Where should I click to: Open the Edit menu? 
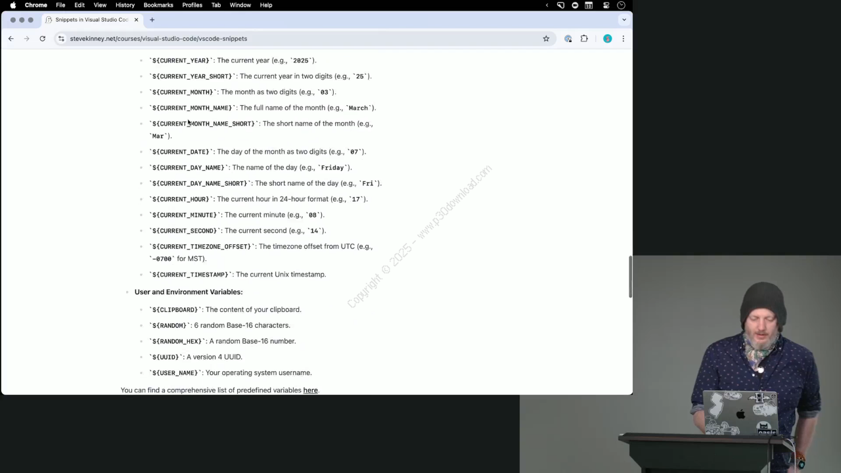(x=80, y=5)
